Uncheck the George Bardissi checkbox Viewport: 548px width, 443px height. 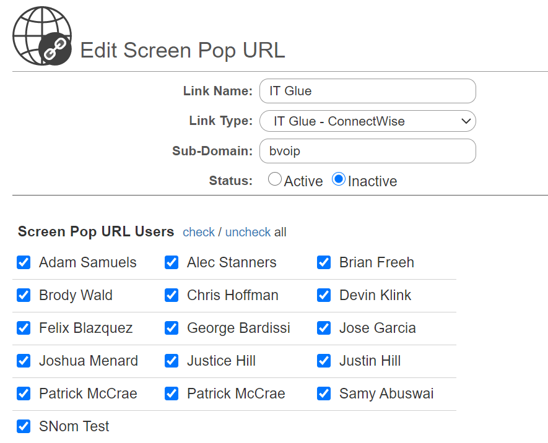click(172, 328)
